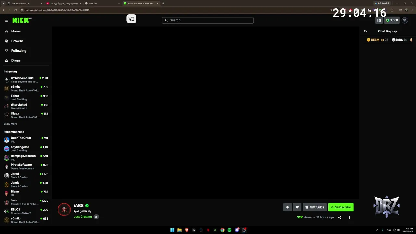
Task: Open the dashboard icon beside Kick points
Action: tap(379, 20)
